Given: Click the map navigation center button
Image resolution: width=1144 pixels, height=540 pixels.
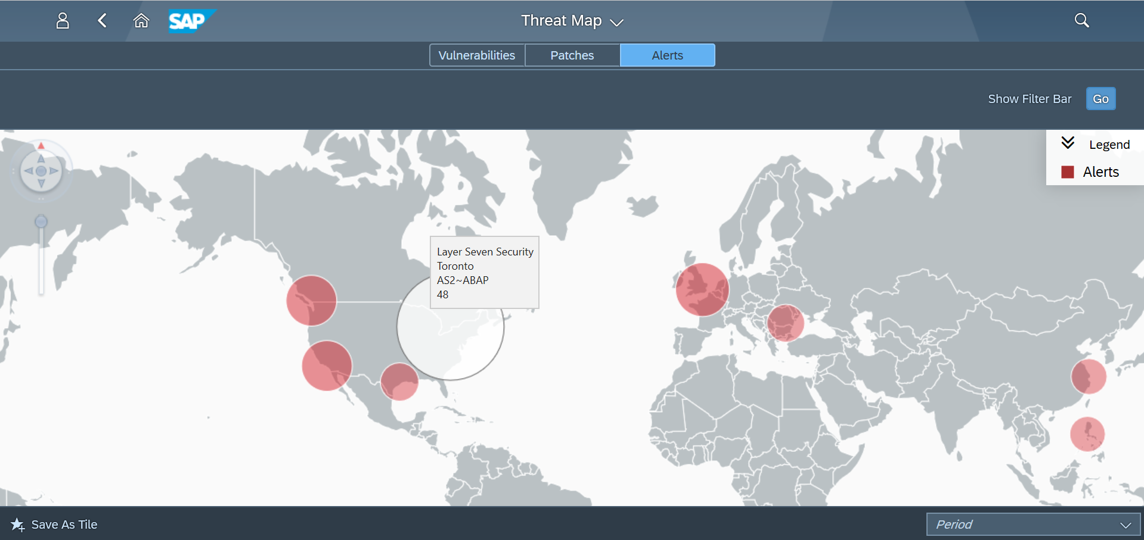Looking at the screenshot, I should [x=41, y=171].
